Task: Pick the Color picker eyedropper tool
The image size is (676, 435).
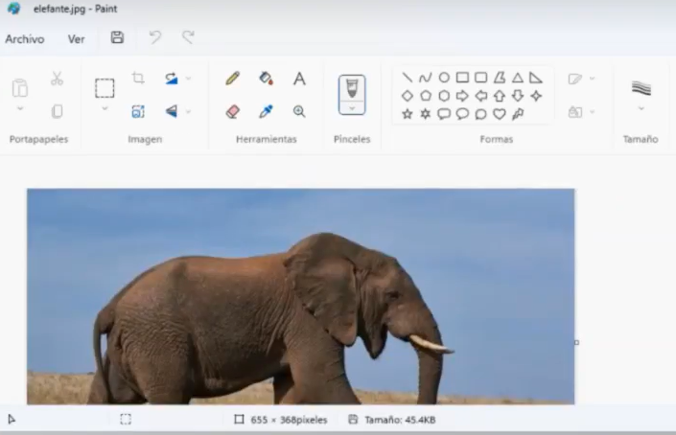Action: (266, 111)
